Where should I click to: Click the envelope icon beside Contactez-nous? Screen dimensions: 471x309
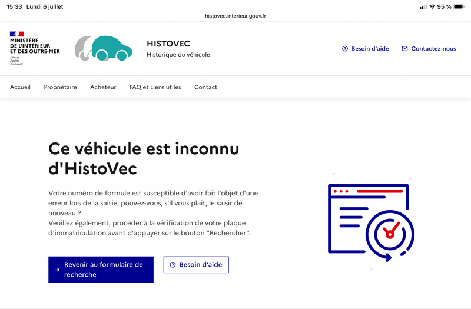[x=404, y=49]
